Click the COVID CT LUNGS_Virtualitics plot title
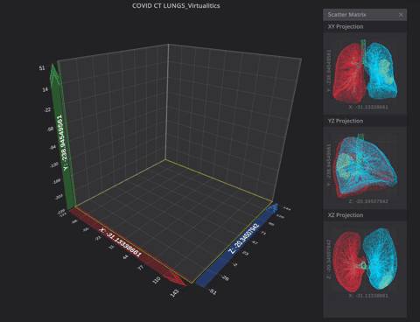The image size is (420, 322). point(176,6)
